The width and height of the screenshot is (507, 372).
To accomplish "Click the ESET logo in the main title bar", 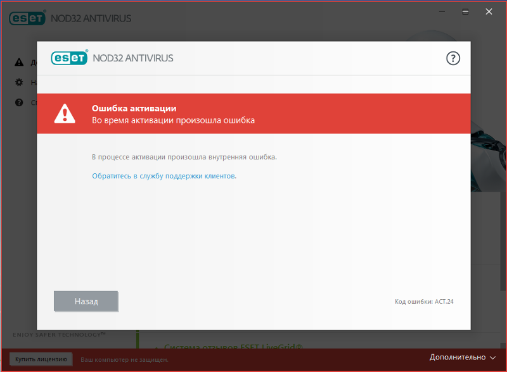I will (27, 18).
